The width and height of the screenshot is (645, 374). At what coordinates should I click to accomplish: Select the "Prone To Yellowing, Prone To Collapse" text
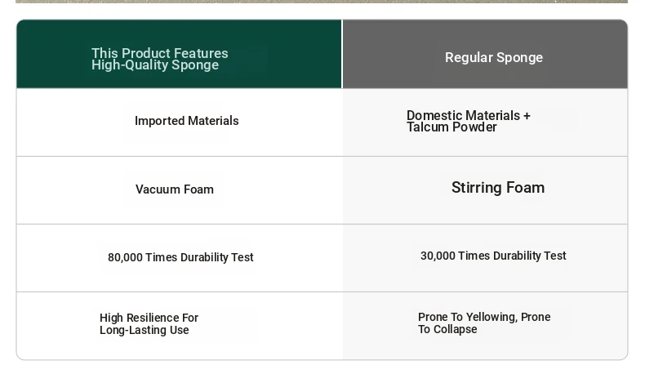coord(484,323)
